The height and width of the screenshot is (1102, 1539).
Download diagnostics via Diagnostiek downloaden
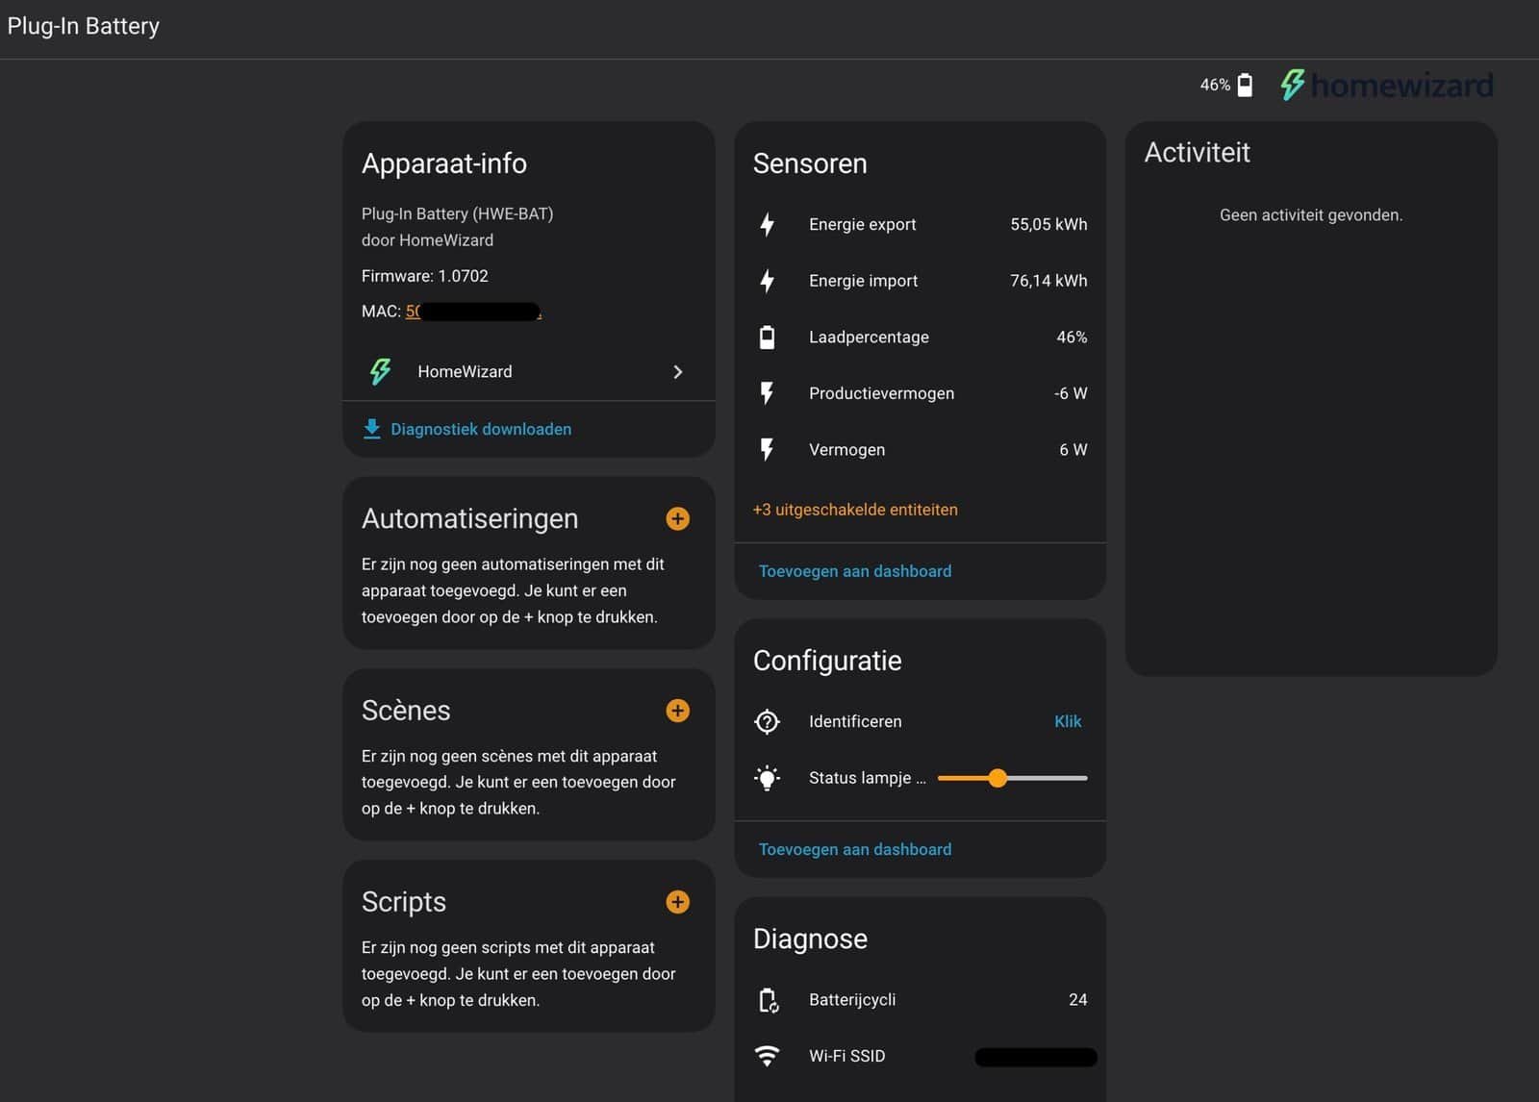(x=480, y=429)
